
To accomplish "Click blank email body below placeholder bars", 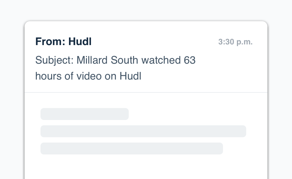I will coord(146,167).
